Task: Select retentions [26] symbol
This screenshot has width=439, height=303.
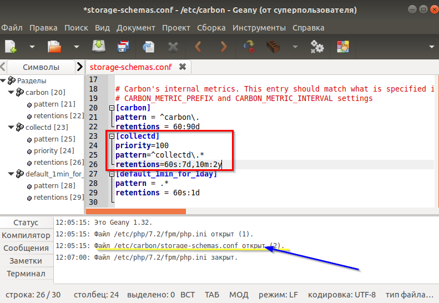Action: click(55, 163)
